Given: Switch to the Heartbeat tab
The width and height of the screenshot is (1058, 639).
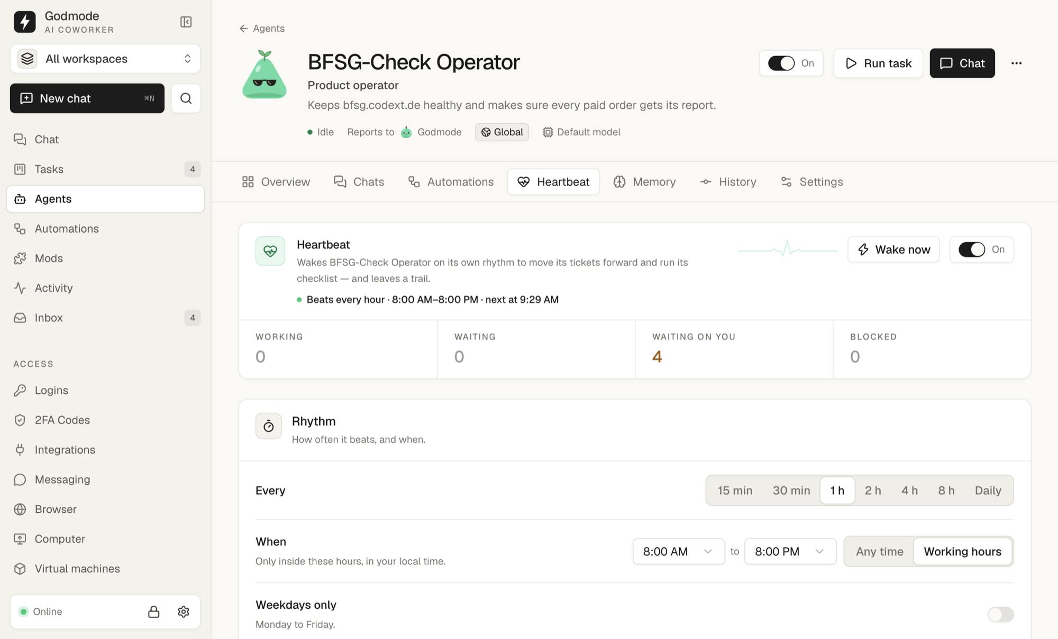Looking at the screenshot, I should [x=553, y=182].
